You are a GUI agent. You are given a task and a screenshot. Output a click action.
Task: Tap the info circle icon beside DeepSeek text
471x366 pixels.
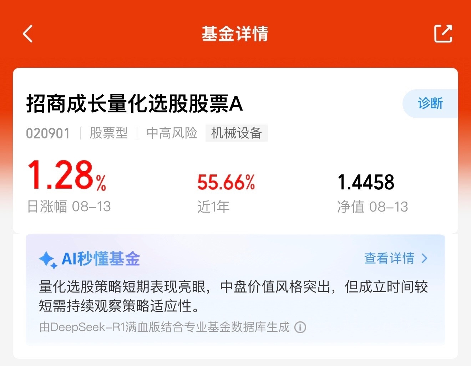coord(300,327)
